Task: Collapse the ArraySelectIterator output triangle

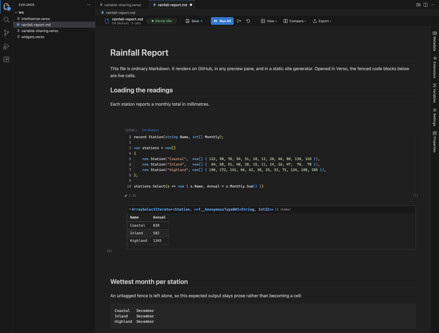Action: pos(130,209)
